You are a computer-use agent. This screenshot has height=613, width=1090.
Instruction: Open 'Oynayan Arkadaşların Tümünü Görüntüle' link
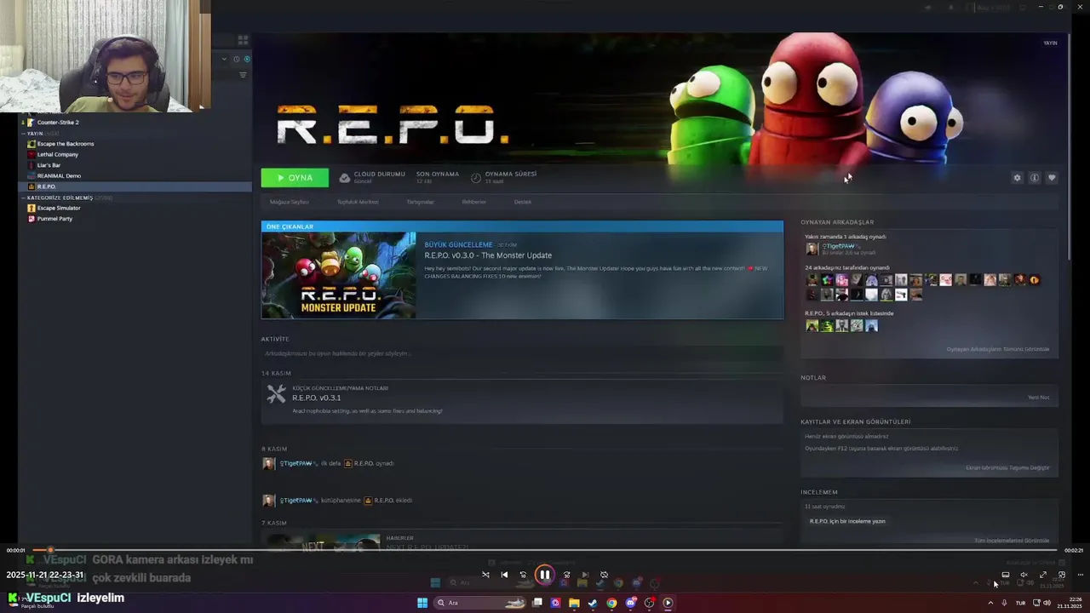pyautogui.click(x=997, y=349)
